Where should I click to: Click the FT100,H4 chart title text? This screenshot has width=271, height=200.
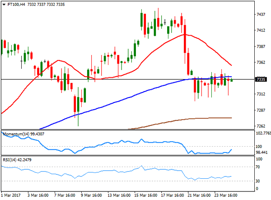(x=16, y=5)
